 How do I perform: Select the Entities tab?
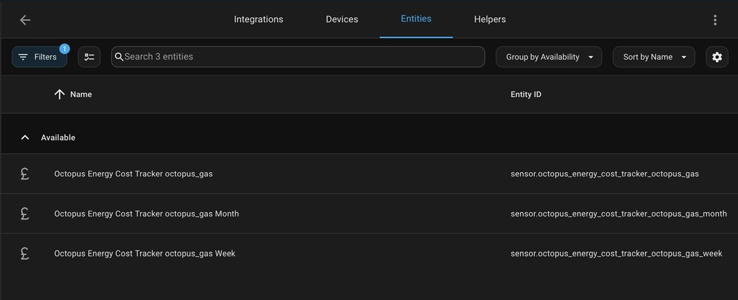point(416,19)
